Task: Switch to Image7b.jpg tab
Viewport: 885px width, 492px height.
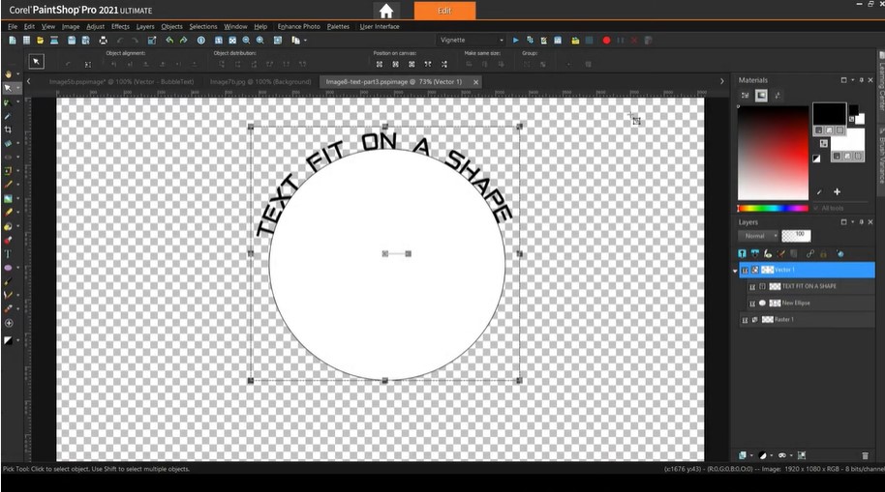Action: click(260, 82)
